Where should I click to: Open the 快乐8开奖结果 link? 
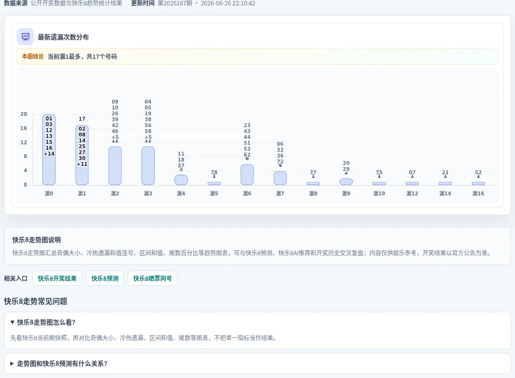click(57, 278)
